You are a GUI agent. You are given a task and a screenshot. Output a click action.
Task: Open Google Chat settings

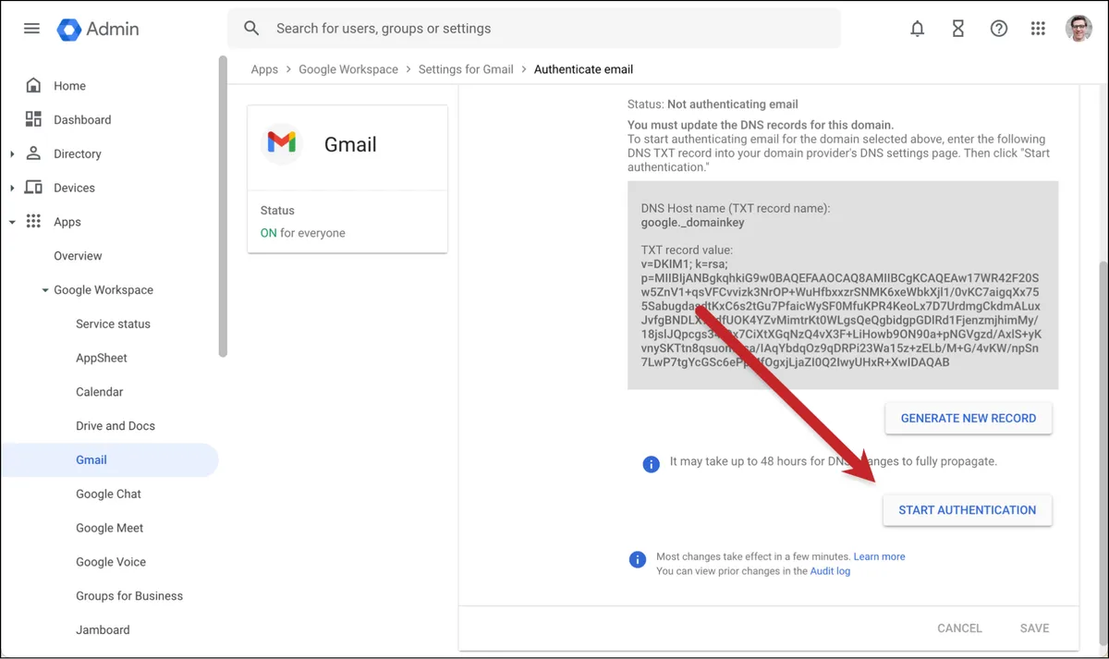[x=109, y=494]
